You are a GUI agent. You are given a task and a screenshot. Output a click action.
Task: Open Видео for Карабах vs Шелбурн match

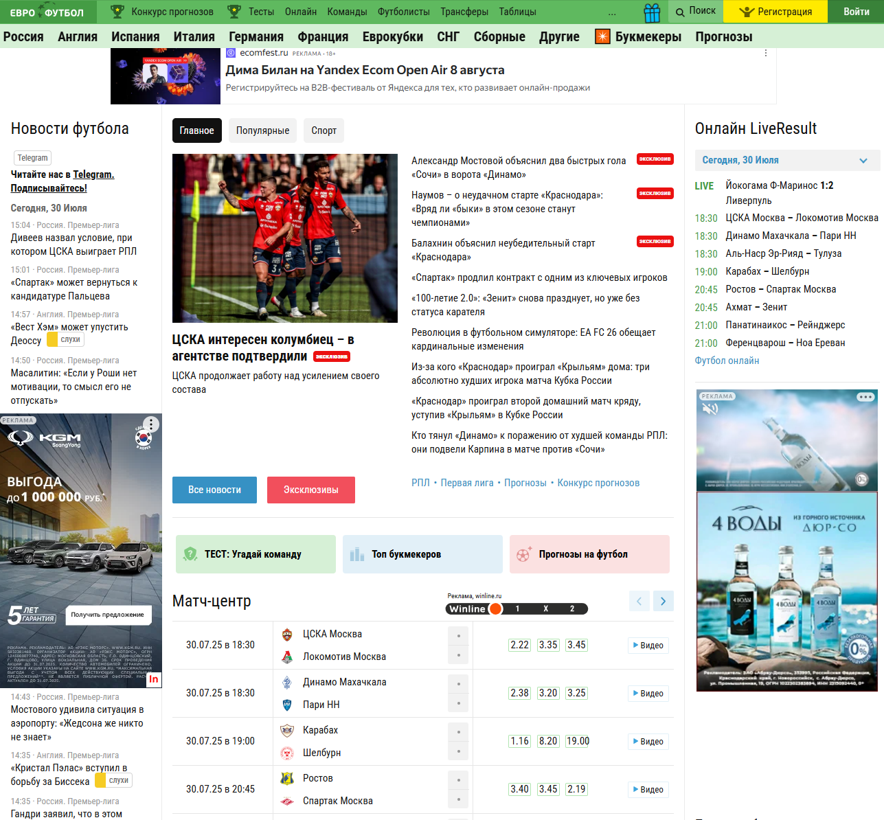click(x=648, y=742)
